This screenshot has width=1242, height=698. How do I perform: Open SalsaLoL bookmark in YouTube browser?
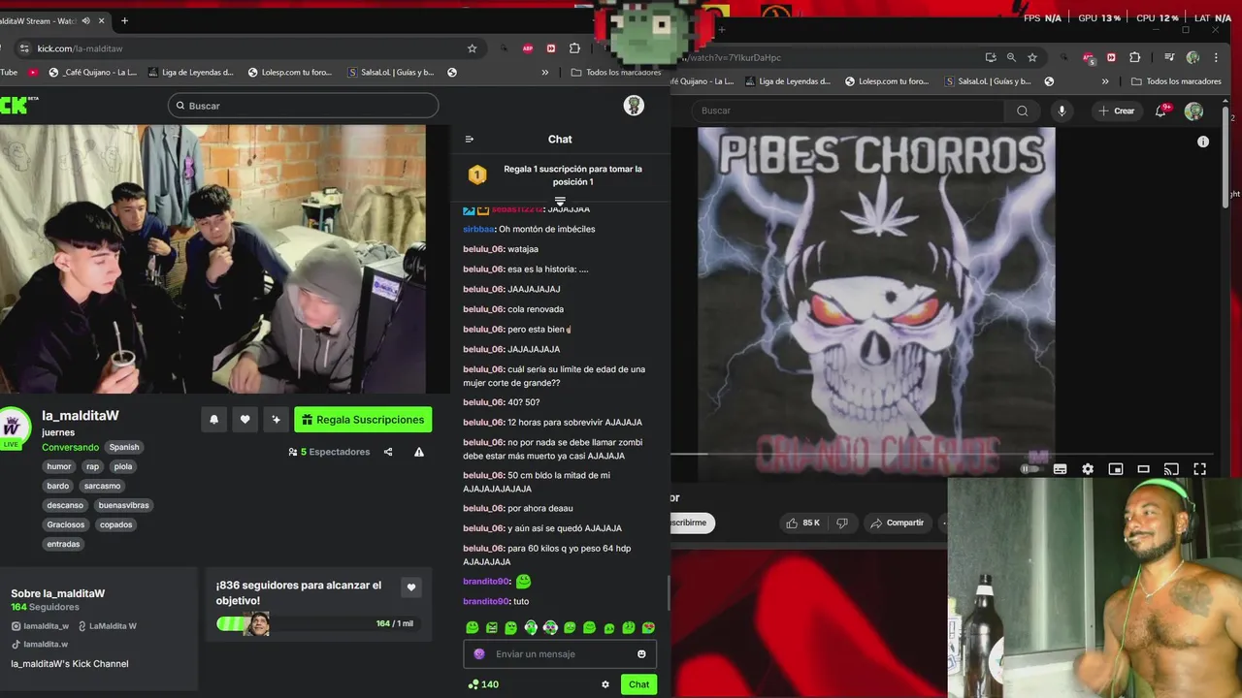point(987,81)
